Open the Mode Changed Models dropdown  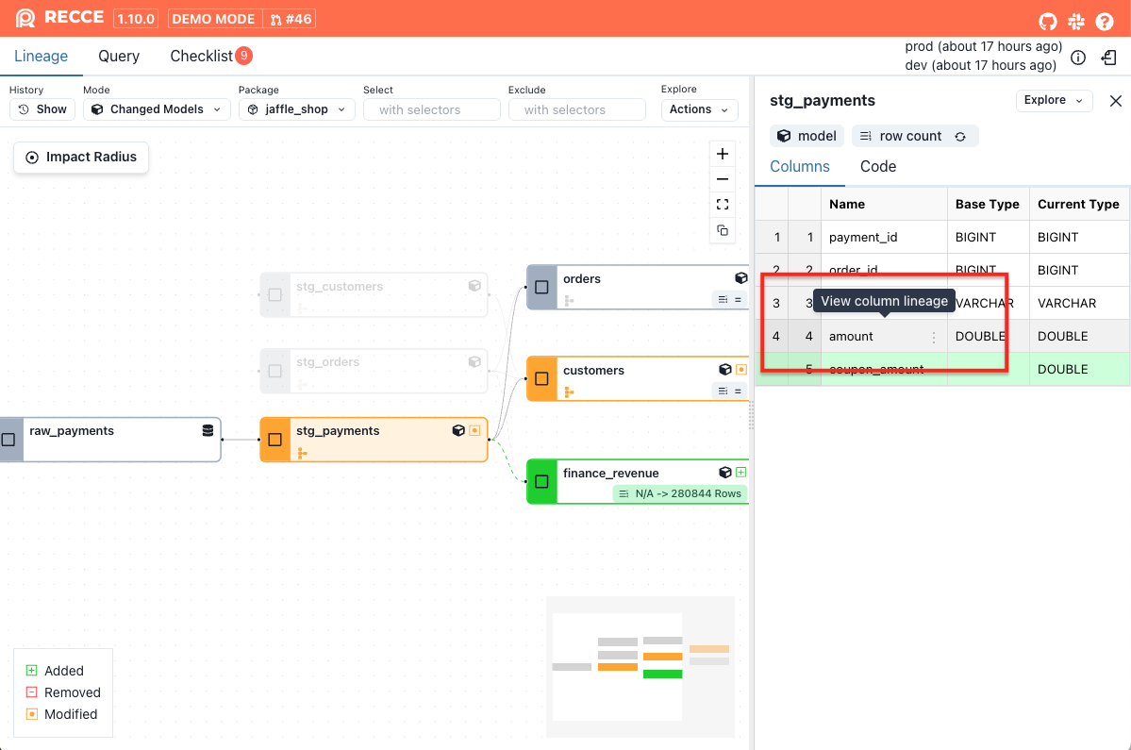click(x=157, y=109)
